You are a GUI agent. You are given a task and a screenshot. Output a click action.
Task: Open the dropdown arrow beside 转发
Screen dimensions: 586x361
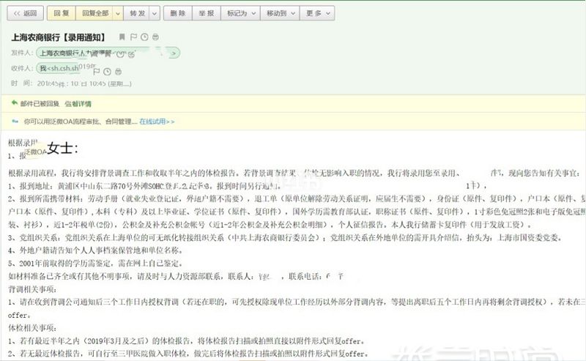(x=155, y=13)
